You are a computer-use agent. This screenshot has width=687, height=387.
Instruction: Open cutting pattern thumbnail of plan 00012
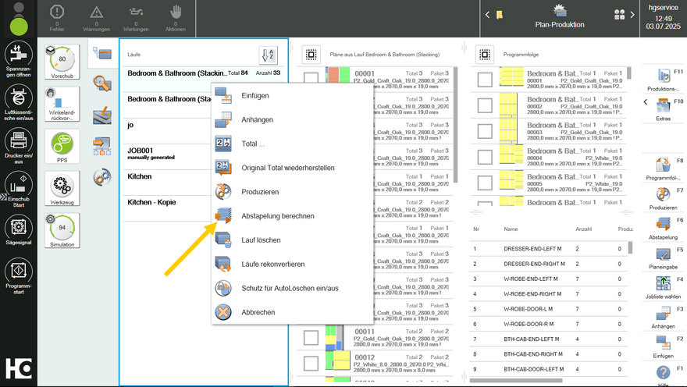338,360
